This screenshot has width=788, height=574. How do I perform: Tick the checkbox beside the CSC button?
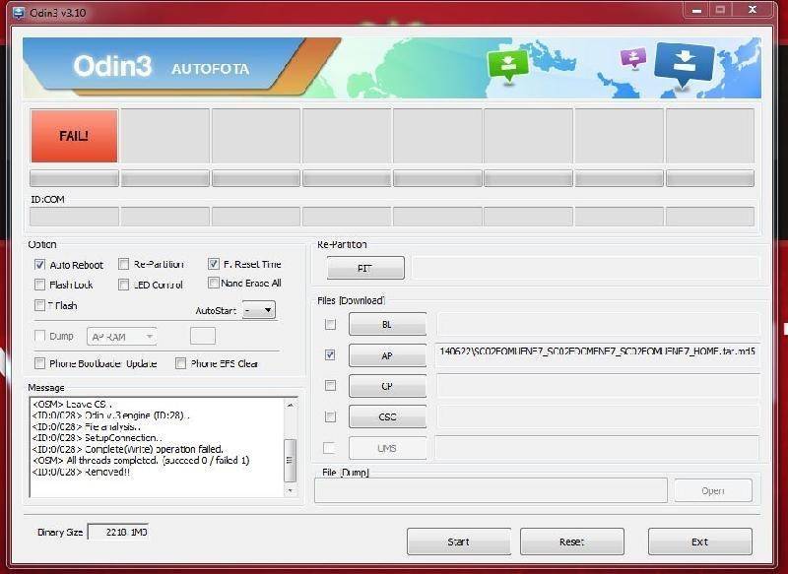click(x=330, y=416)
